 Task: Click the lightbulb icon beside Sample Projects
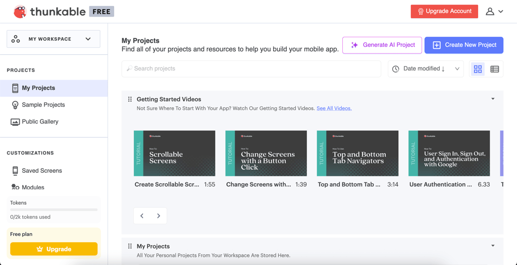(15, 105)
